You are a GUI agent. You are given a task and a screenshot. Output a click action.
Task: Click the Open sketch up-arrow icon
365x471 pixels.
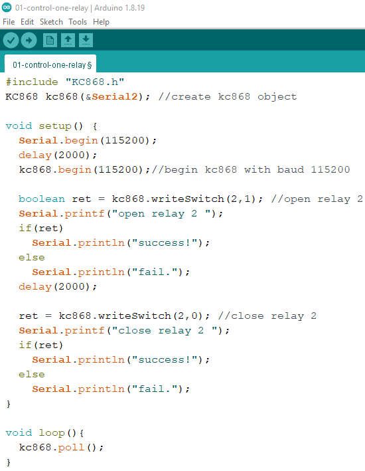pos(68,41)
